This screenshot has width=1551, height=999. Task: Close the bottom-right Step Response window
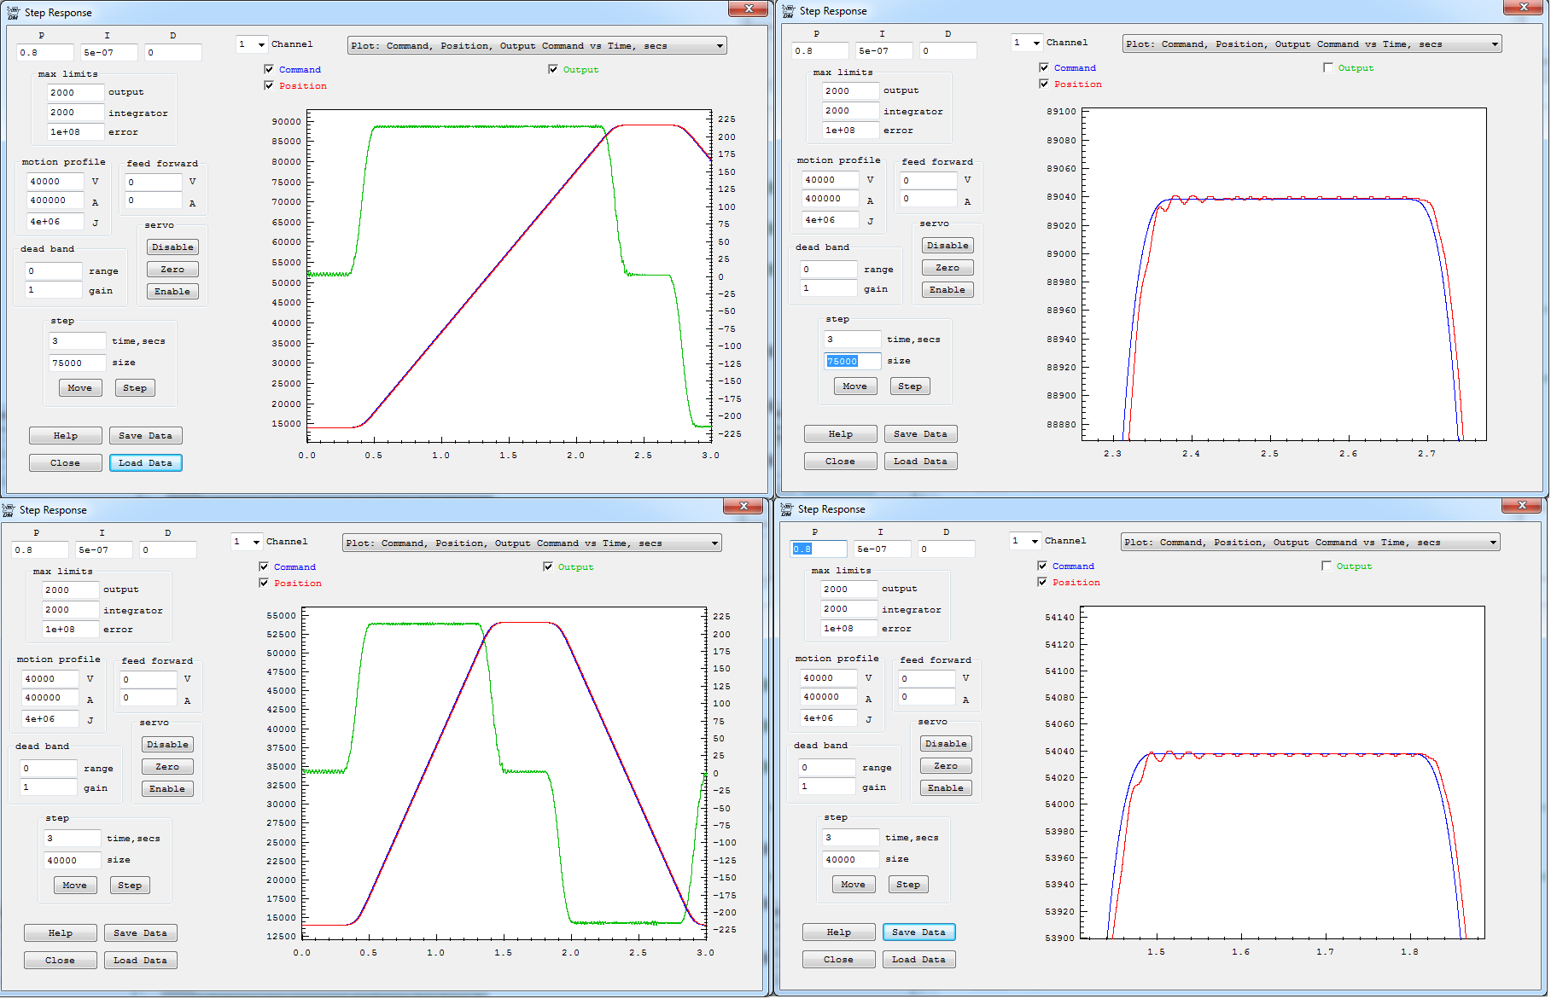(x=1521, y=506)
